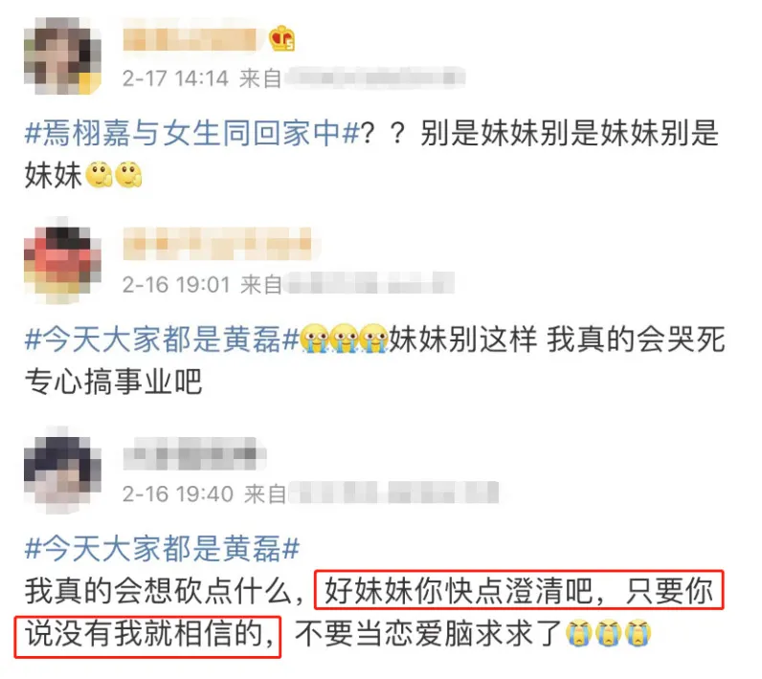Click blurred source after first 来自
762x679 pixels.
[x=374, y=78]
